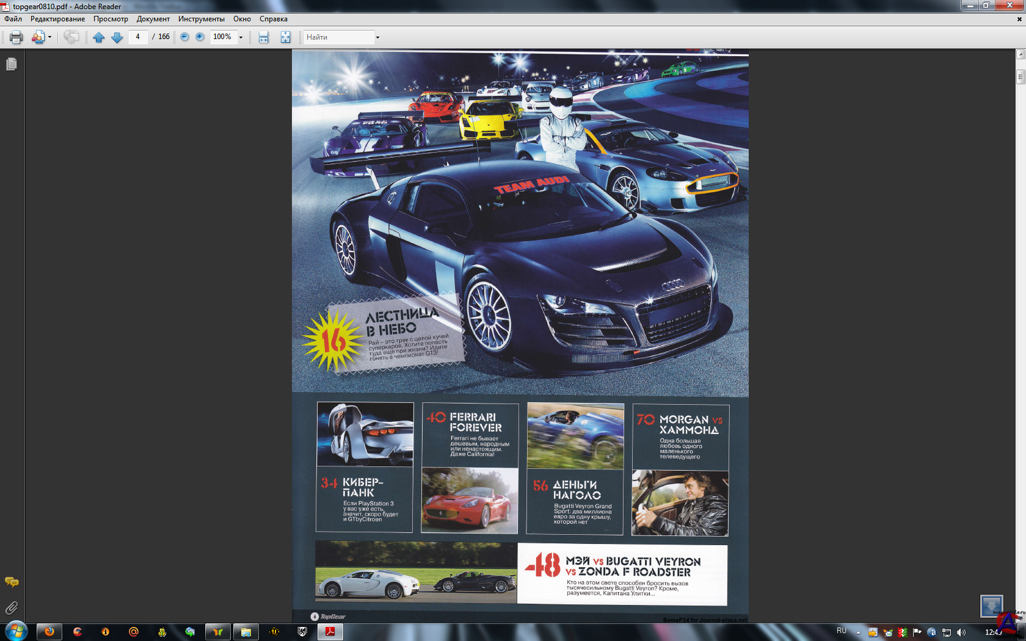1026x641 pixels.
Task: Go to the next page with the down arrow
Action: pos(117,37)
